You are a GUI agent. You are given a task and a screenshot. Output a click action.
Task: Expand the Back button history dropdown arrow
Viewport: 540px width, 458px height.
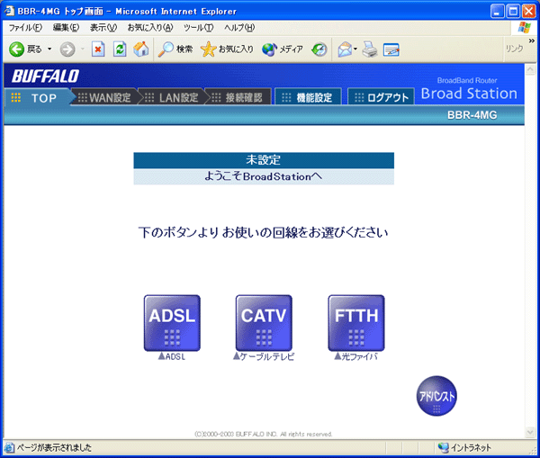click(x=49, y=49)
